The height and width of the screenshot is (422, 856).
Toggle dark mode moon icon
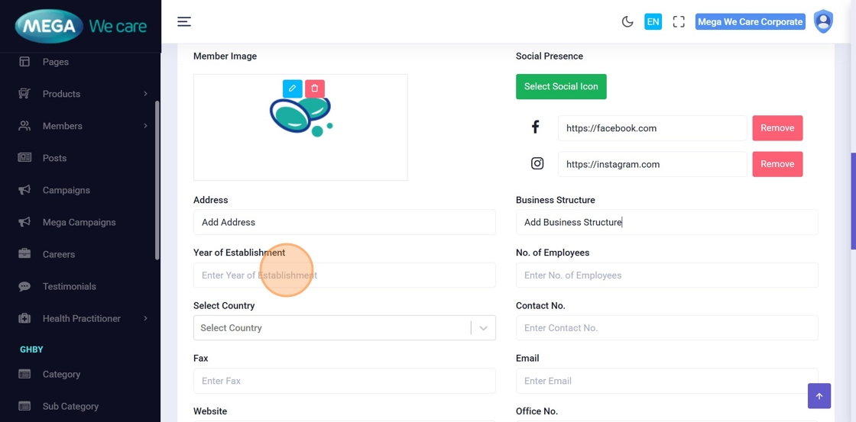(627, 22)
